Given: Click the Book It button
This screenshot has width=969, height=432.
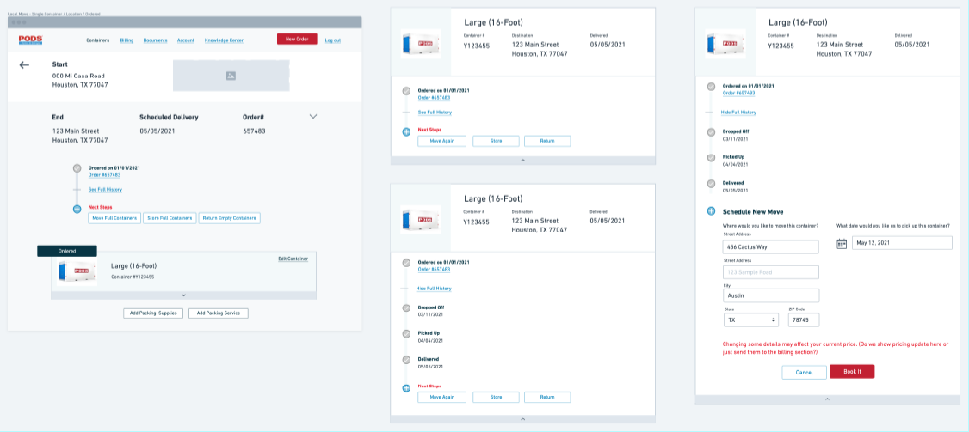Looking at the screenshot, I should coord(851,372).
